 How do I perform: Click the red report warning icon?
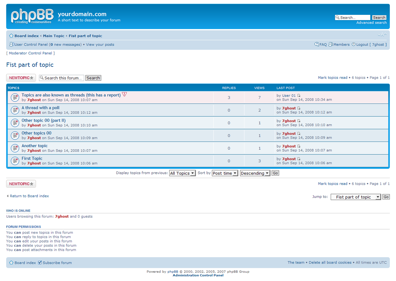pos(124,94)
